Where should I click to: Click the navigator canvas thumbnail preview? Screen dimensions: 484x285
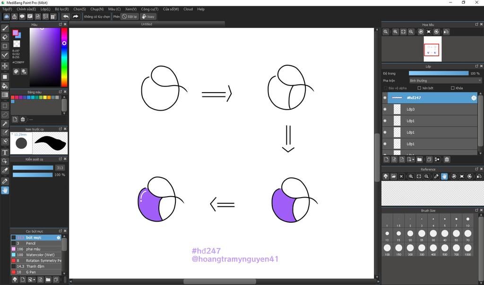pyautogui.click(x=432, y=49)
